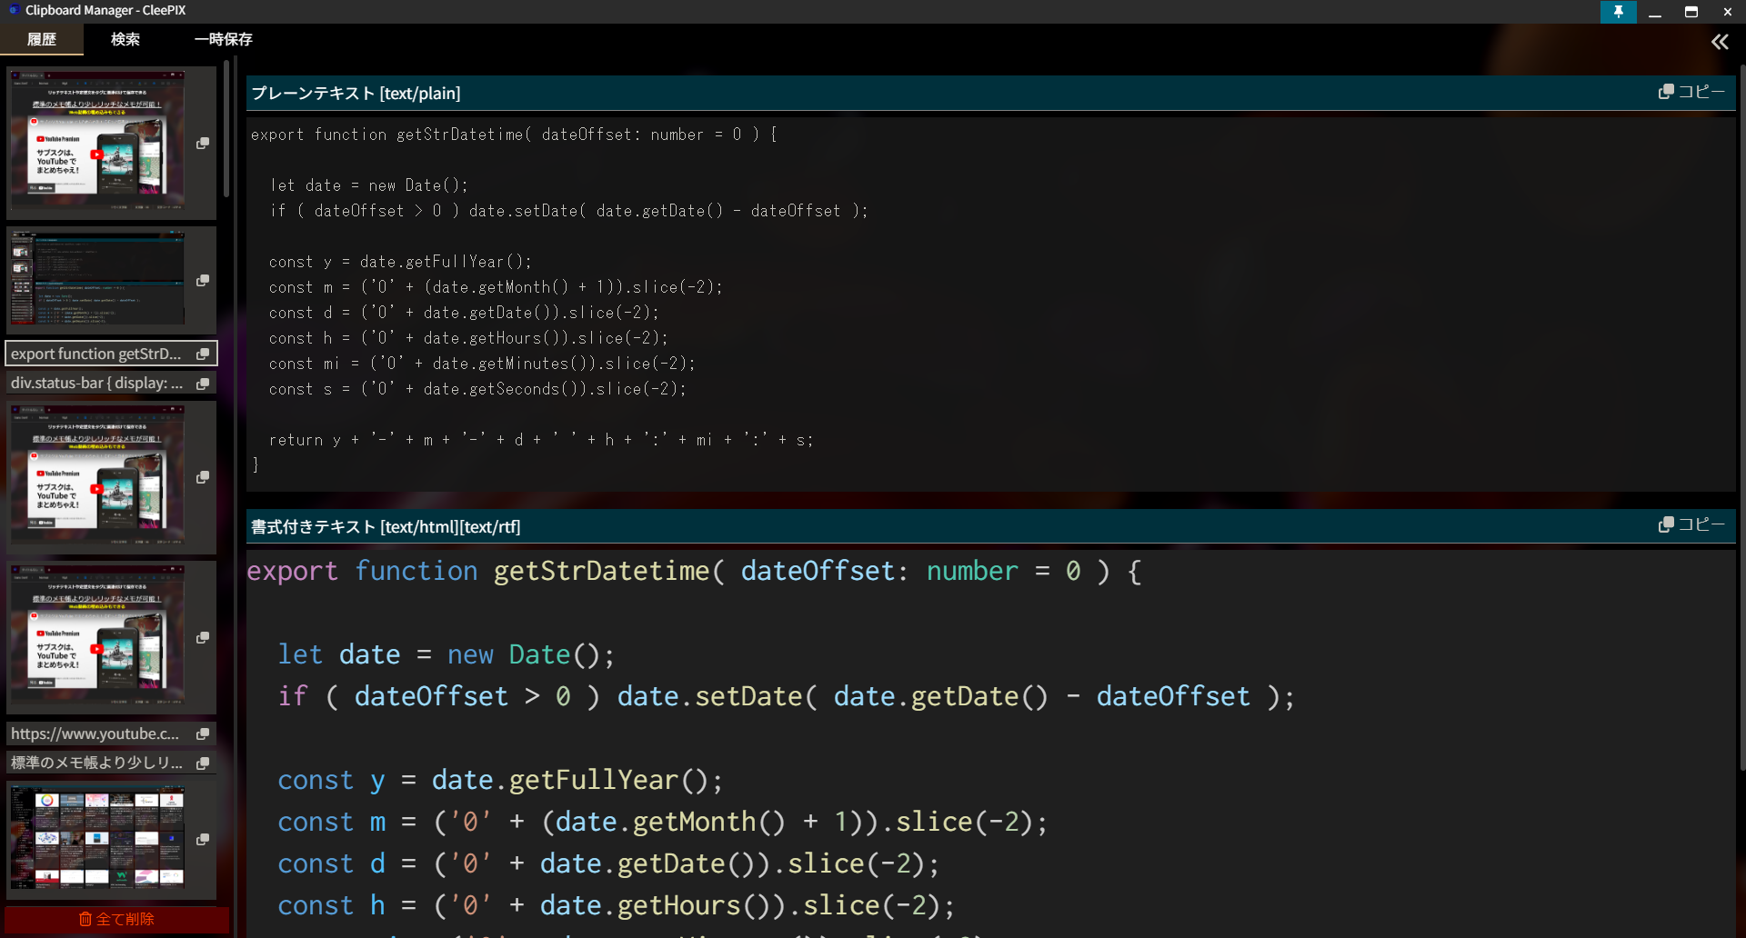Viewport: 1746px width, 938px height.
Task: Copy icon on 'div.status-bar { display:' entry
Action: [203, 384]
